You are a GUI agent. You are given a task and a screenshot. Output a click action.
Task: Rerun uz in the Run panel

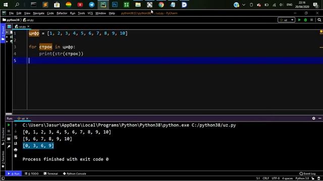tap(9, 125)
